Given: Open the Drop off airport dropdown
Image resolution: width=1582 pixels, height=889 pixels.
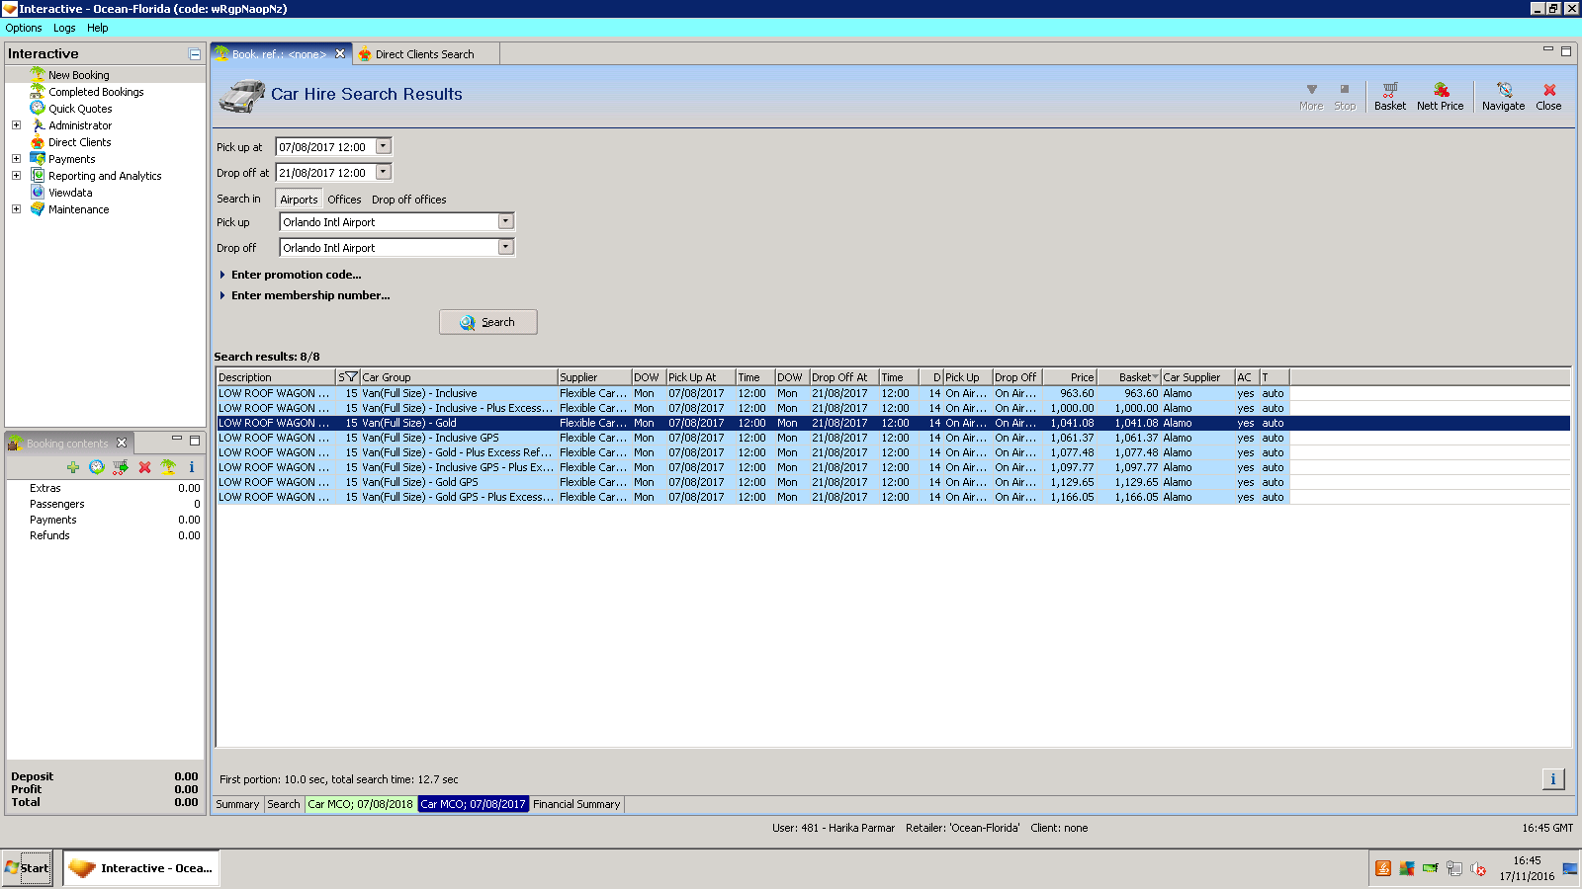Looking at the screenshot, I should pyautogui.click(x=505, y=247).
